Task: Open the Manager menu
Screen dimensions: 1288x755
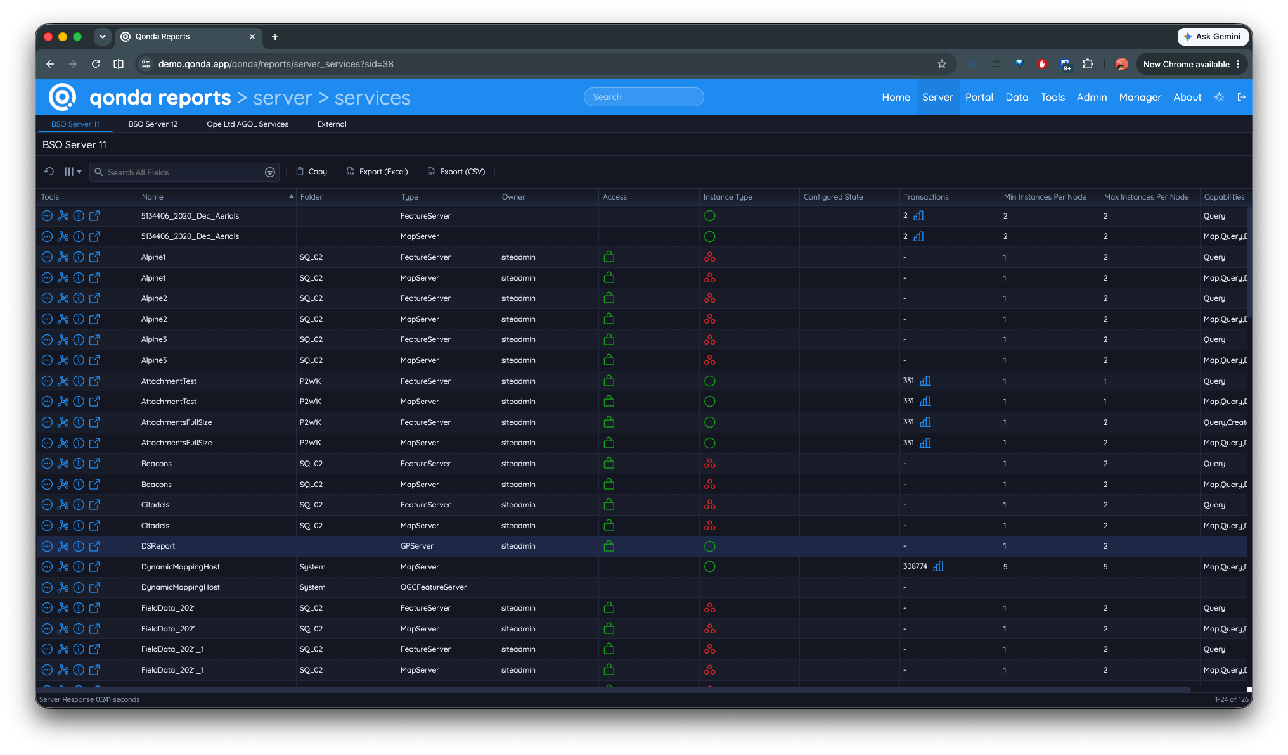Action: click(x=1140, y=97)
